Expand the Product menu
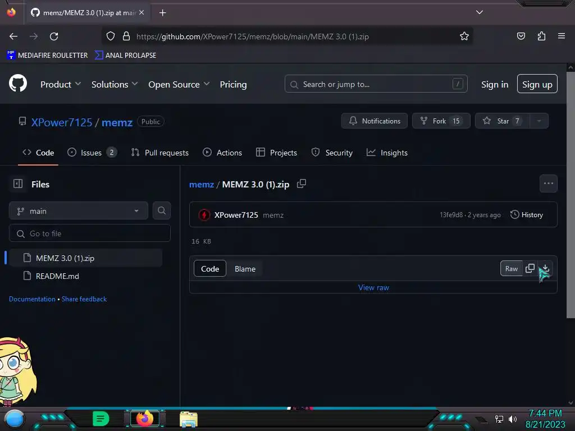The image size is (575, 431). tap(61, 84)
